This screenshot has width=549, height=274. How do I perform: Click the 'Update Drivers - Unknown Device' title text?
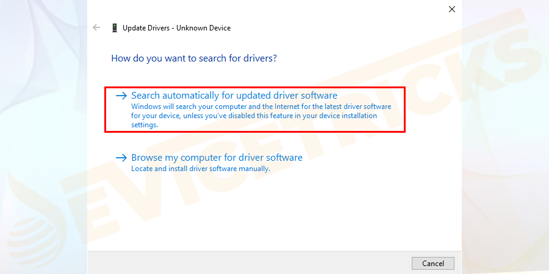pyautogui.click(x=176, y=28)
